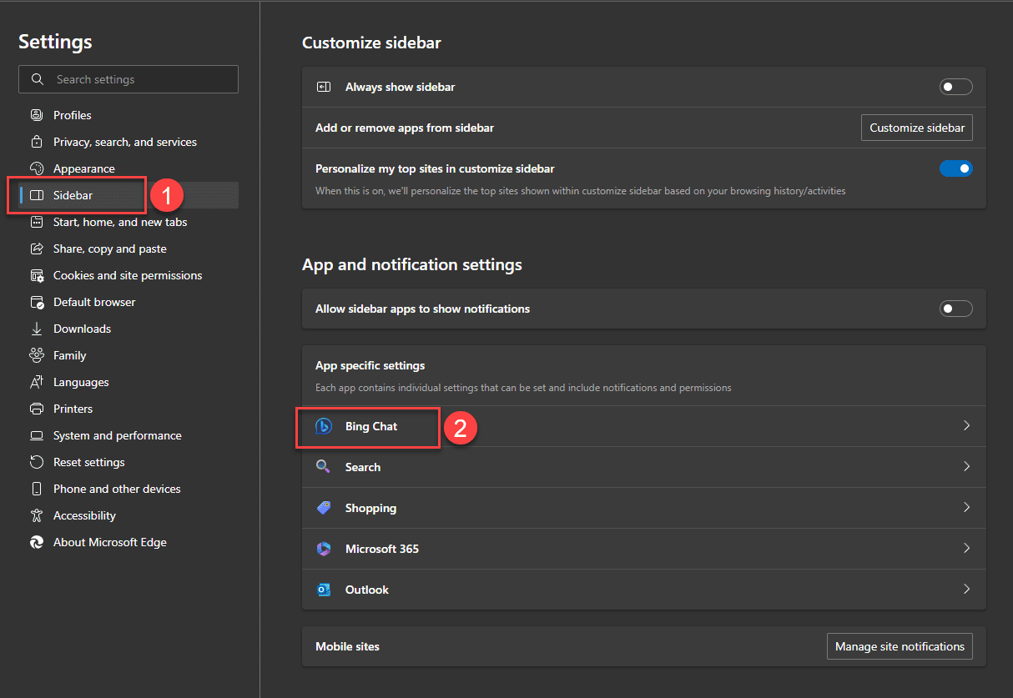Click the About Microsoft Edge logo icon
Viewport: 1013px width, 698px height.
[x=37, y=542]
